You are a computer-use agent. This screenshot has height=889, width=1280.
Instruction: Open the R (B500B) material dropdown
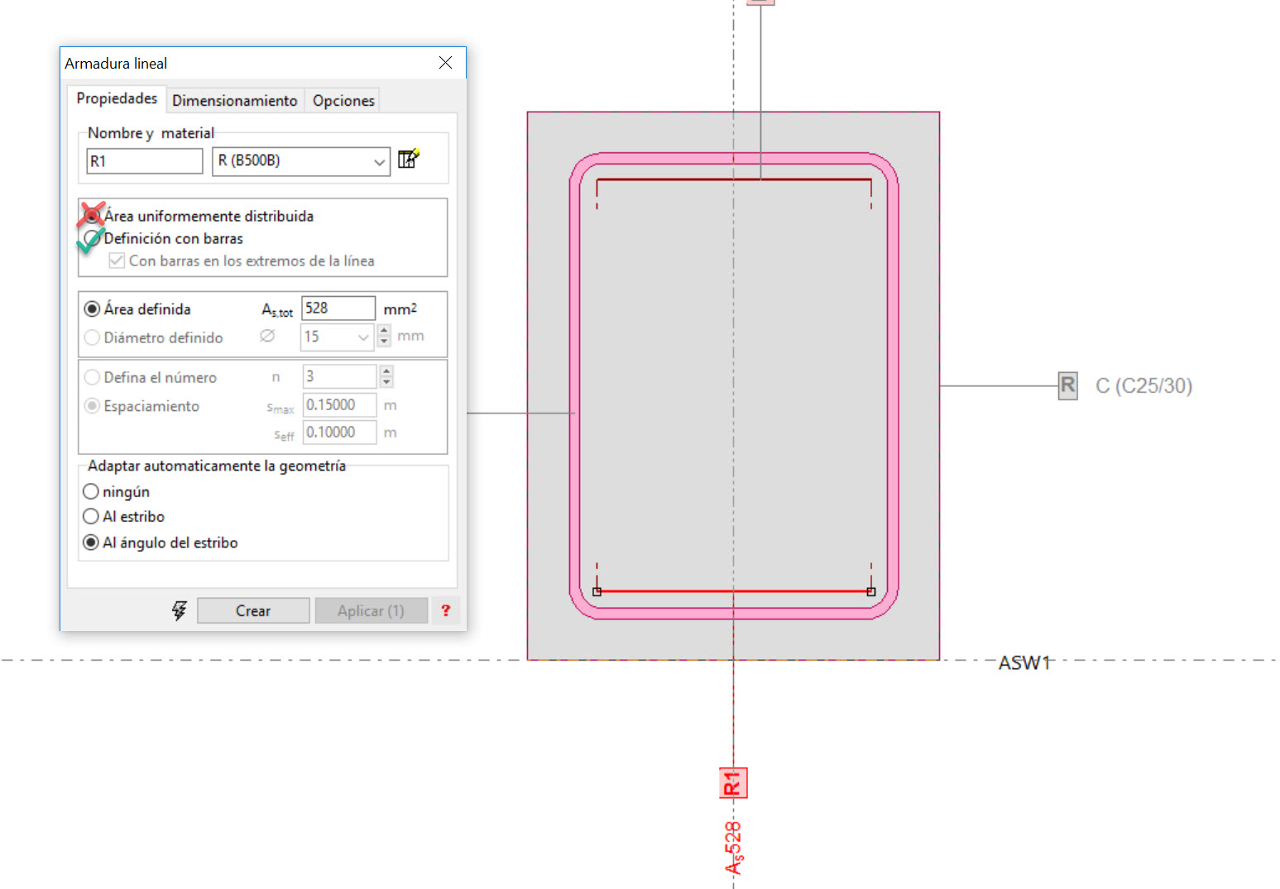pyautogui.click(x=379, y=161)
